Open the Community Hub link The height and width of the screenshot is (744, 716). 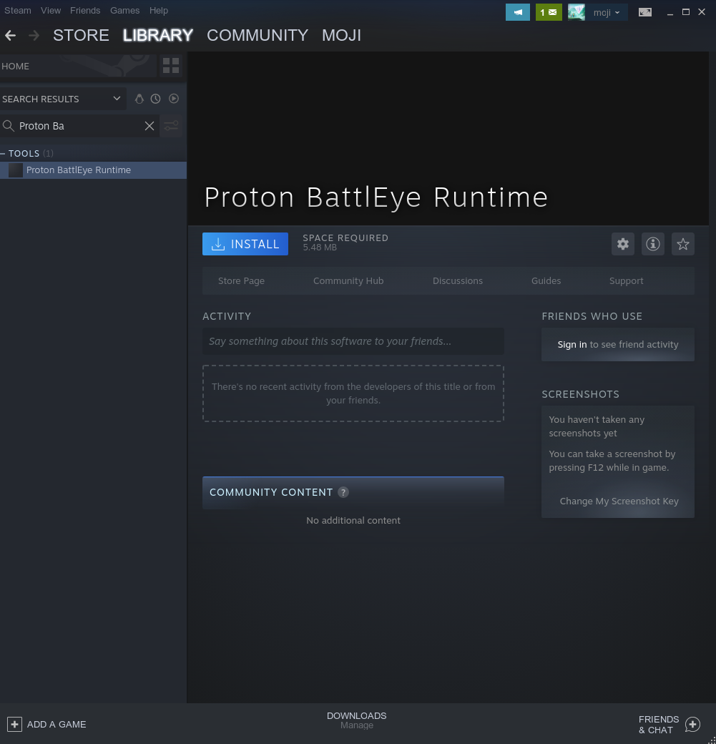pyautogui.click(x=348, y=281)
